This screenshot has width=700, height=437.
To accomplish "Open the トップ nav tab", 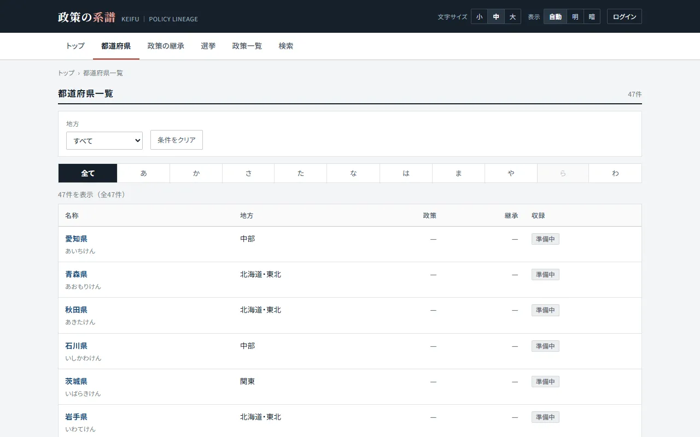I will tap(75, 46).
